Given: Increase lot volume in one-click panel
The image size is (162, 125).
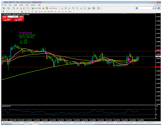Looking at the screenshot, I should tap(17, 17).
